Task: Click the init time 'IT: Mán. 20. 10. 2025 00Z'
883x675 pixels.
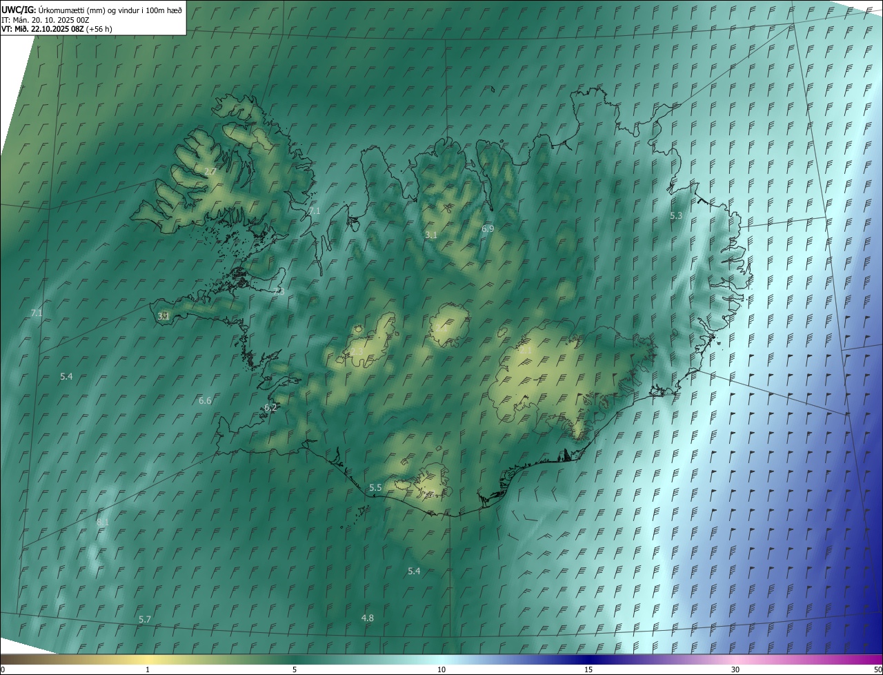Action: click(x=45, y=19)
